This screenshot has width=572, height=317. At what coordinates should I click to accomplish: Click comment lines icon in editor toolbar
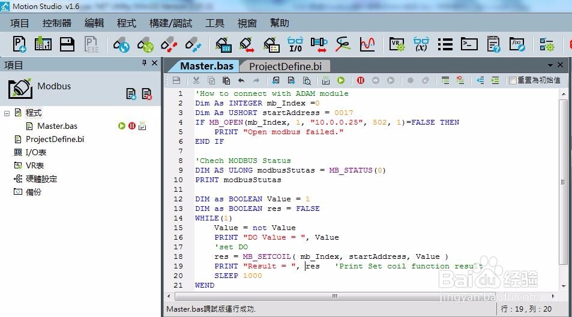point(445,80)
